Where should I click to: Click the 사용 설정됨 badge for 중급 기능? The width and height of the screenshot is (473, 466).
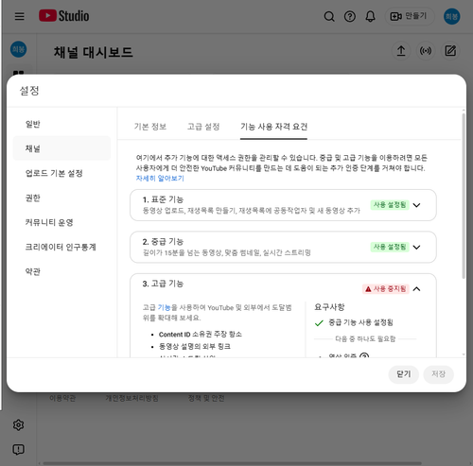coord(390,247)
